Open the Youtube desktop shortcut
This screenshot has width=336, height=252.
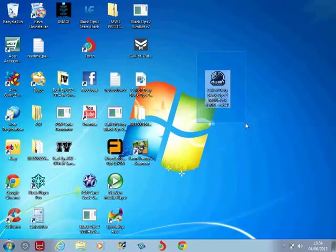tap(90, 116)
